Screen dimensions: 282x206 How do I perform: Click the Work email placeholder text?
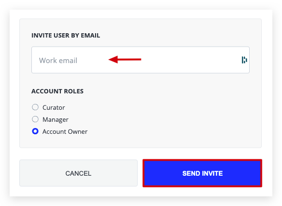coord(58,61)
